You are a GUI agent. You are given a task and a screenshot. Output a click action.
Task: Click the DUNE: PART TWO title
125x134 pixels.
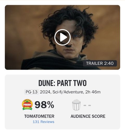click(x=63, y=83)
